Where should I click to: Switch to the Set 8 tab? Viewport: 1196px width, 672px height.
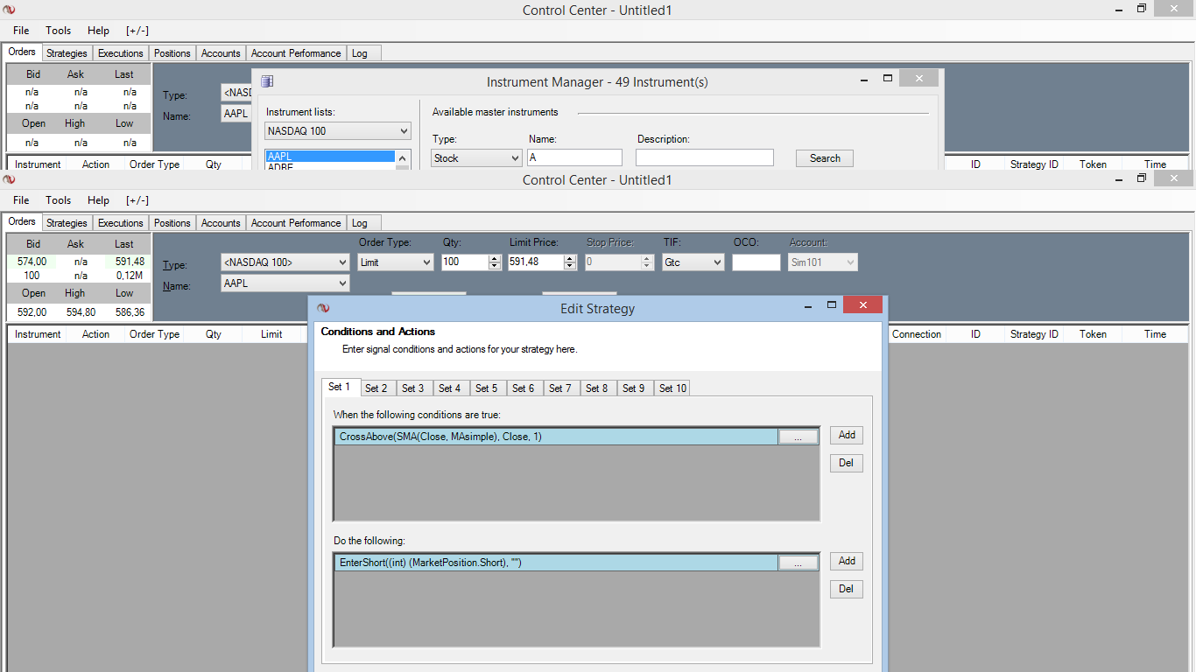pos(597,388)
